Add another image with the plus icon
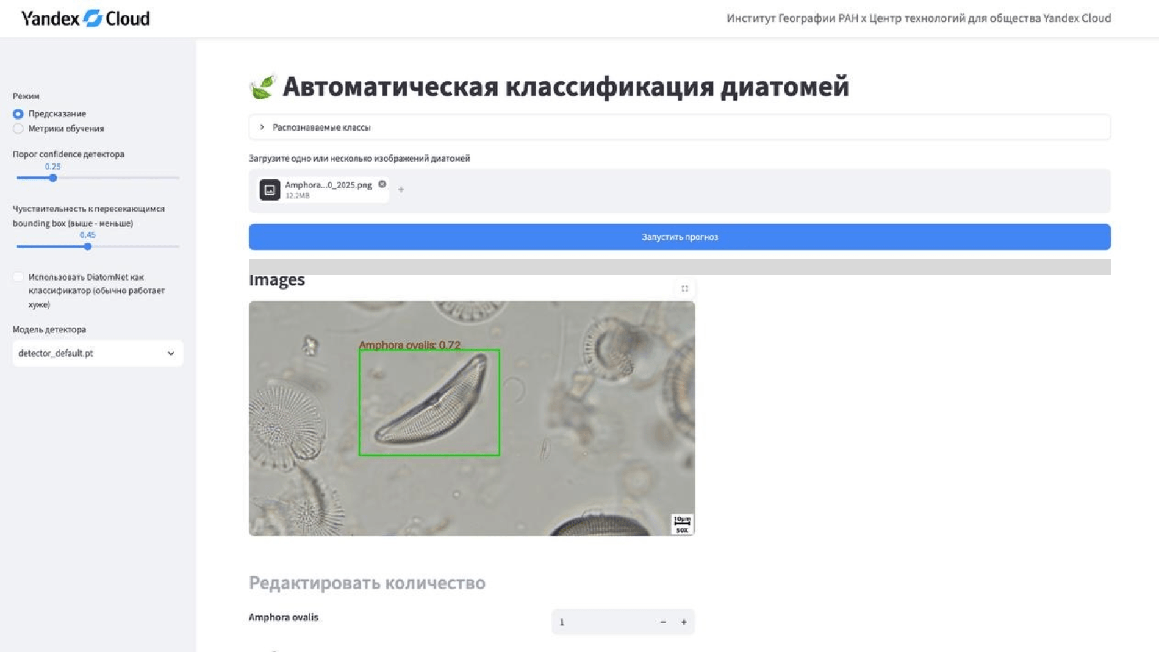Viewport: 1159px width, 652px height. [401, 190]
